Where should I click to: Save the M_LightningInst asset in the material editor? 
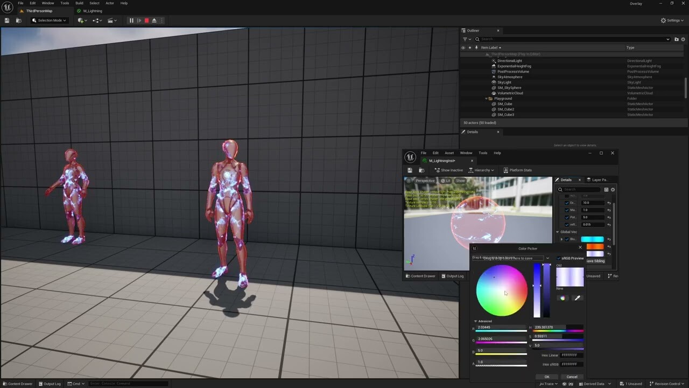click(x=410, y=170)
